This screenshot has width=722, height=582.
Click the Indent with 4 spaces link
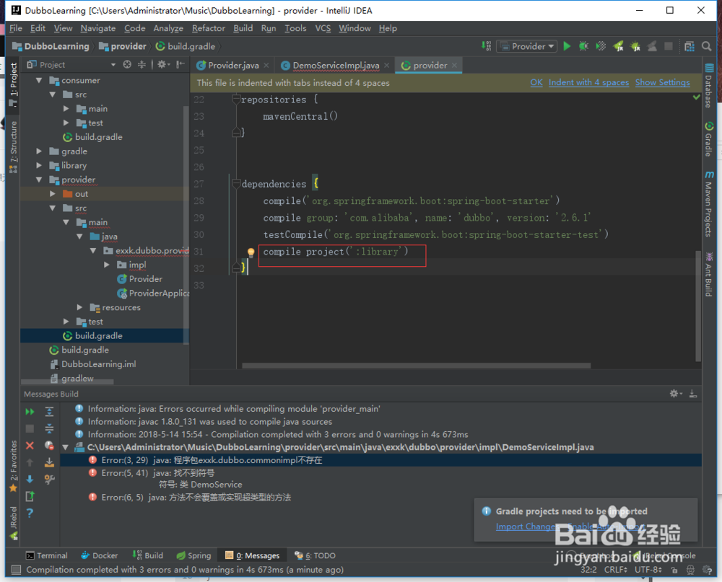click(x=588, y=82)
